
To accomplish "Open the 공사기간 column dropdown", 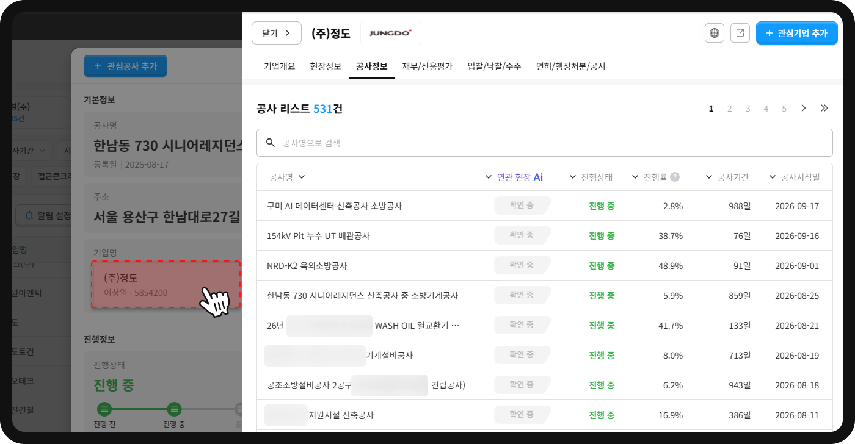I will (727, 177).
